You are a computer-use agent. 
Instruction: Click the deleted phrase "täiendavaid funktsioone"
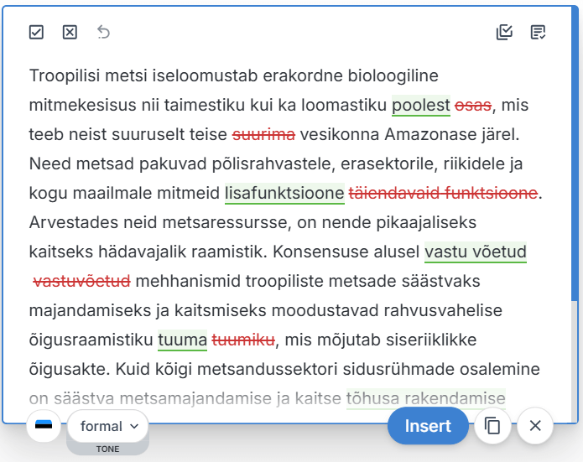tap(443, 194)
